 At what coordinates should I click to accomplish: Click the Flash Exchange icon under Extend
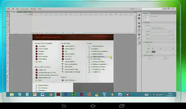point(63,80)
